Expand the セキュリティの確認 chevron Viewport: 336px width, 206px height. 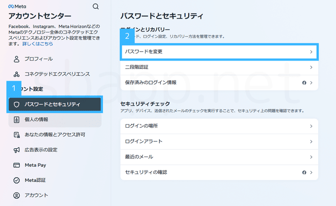[x=311, y=172]
